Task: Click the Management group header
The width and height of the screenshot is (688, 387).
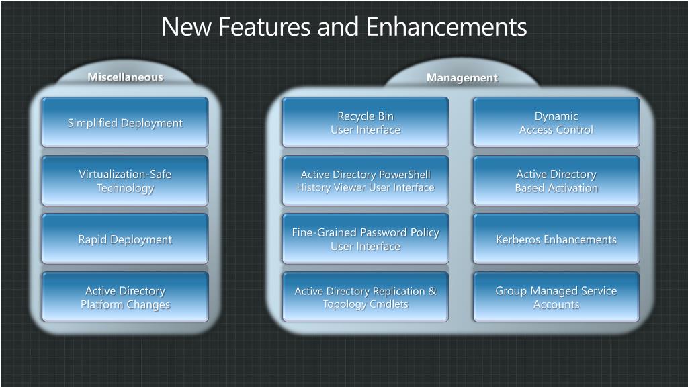Action: pyautogui.click(x=462, y=78)
